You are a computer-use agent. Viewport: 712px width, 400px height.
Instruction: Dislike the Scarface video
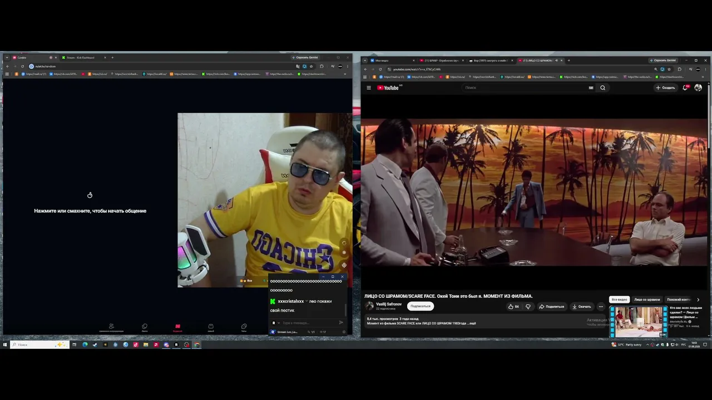528,307
